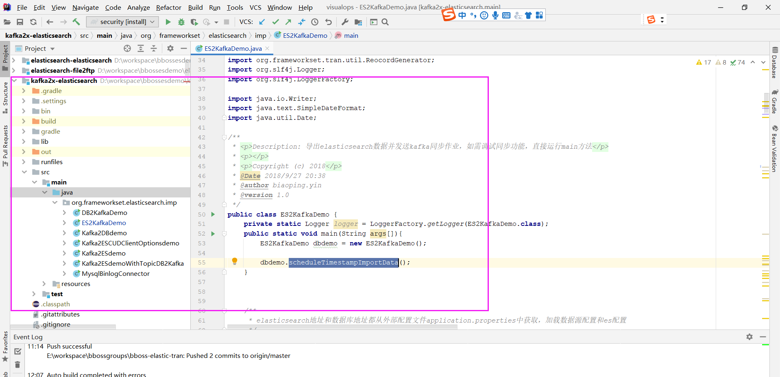Rollback changes with the undo arrow
The height and width of the screenshot is (377, 780).
[x=329, y=22]
